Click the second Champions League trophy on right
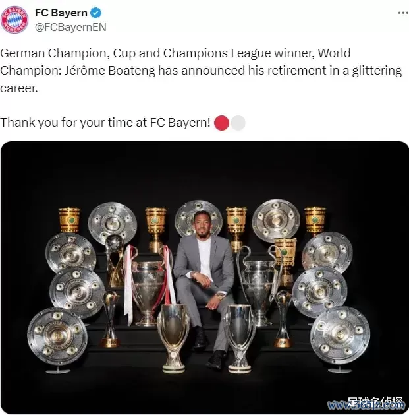Image resolution: width=409 pixels, height=415 pixels. pos(258,286)
